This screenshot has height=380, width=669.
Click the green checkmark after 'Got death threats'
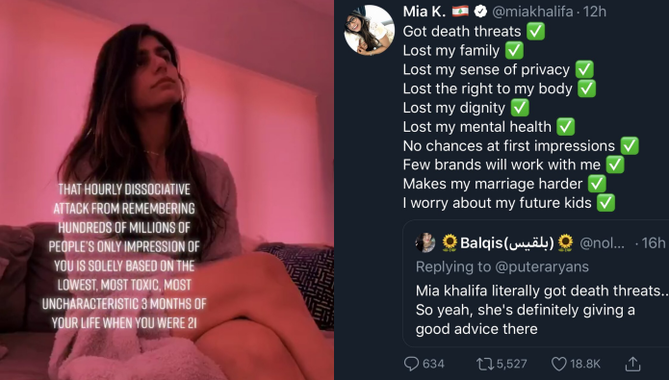(535, 31)
